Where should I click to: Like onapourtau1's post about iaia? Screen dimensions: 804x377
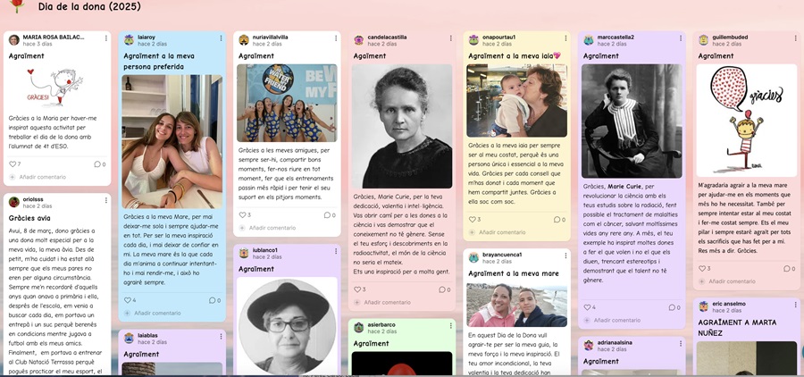(x=473, y=220)
